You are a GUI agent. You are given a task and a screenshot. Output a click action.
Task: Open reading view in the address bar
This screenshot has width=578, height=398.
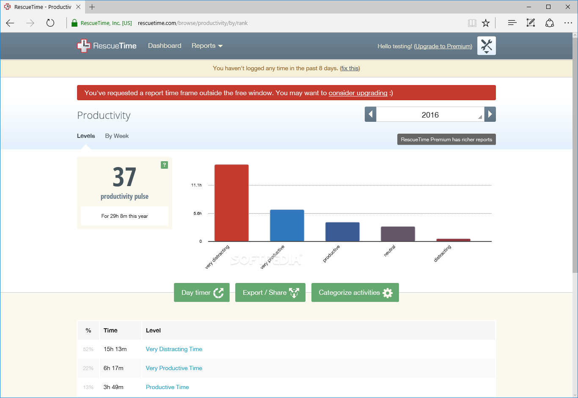(472, 23)
